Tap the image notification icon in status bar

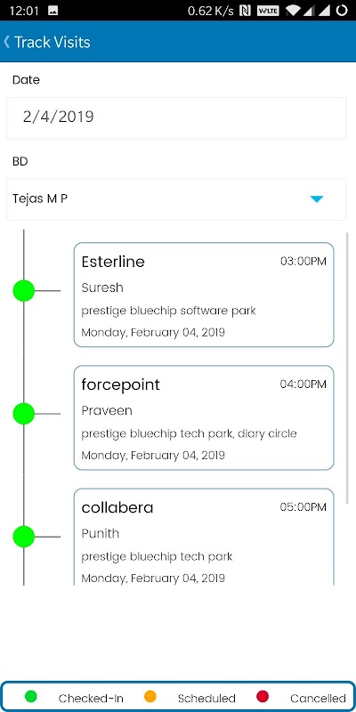53,11
